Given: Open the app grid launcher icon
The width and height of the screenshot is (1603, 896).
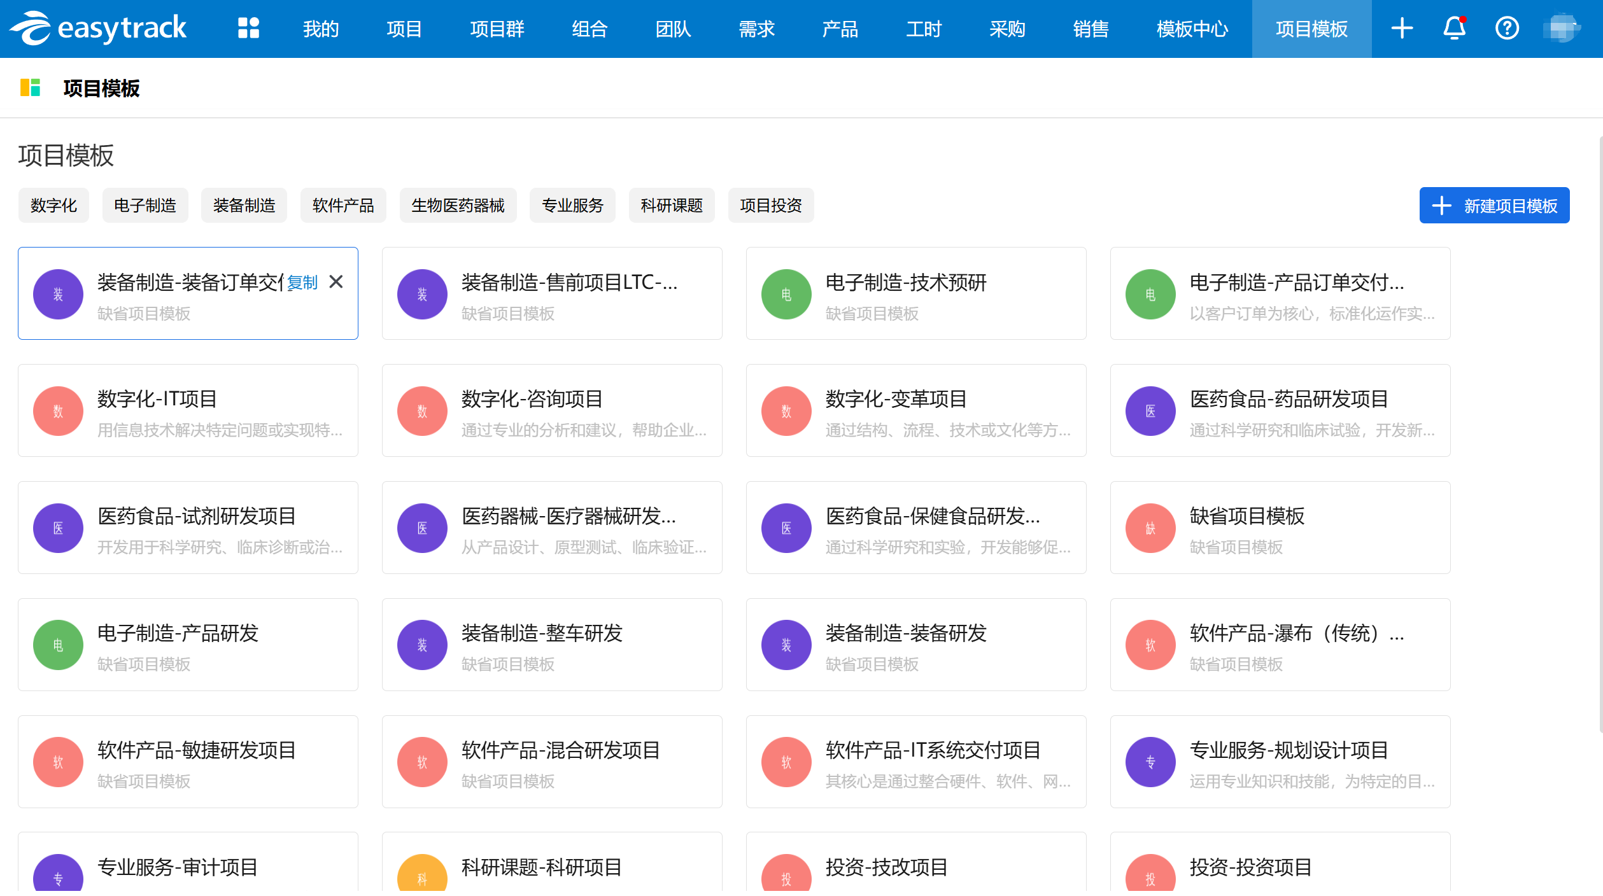Looking at the screenshot, I should (x=248, y=28).
